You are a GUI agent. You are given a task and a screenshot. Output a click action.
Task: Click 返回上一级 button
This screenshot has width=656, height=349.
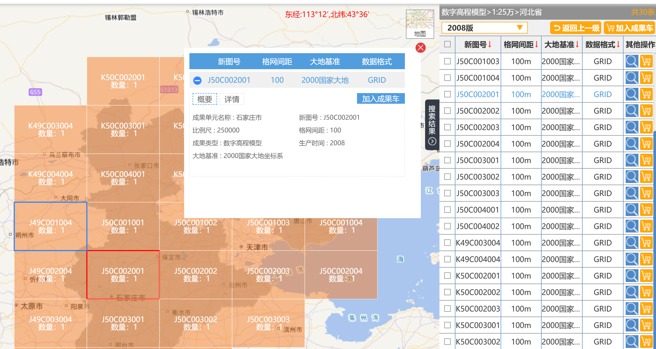click(576, 28)
